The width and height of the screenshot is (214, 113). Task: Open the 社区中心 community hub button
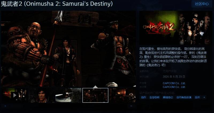(202, 4)
